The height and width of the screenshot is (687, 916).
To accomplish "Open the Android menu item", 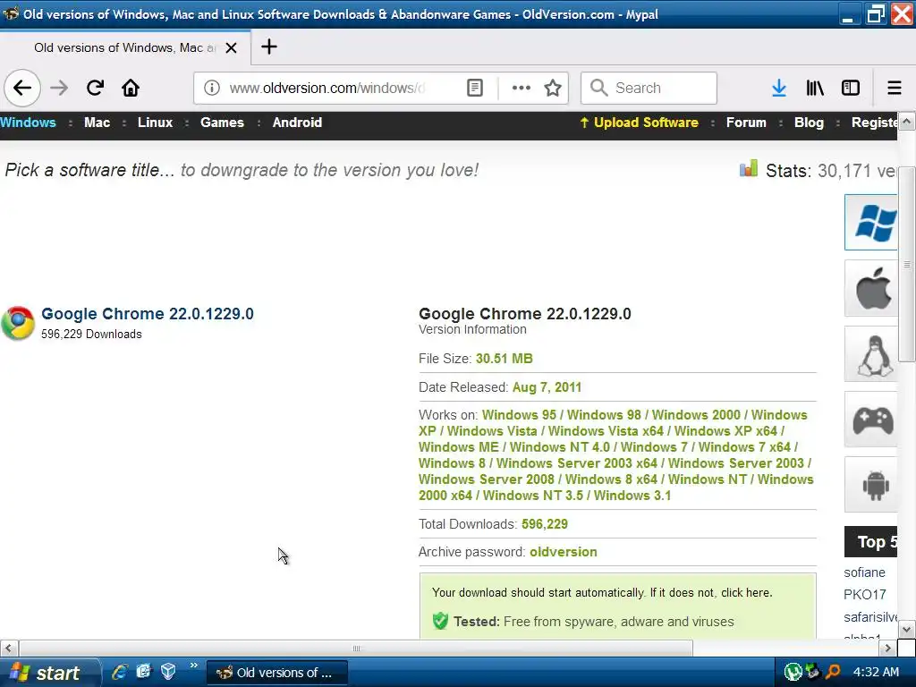I will 297,123.
